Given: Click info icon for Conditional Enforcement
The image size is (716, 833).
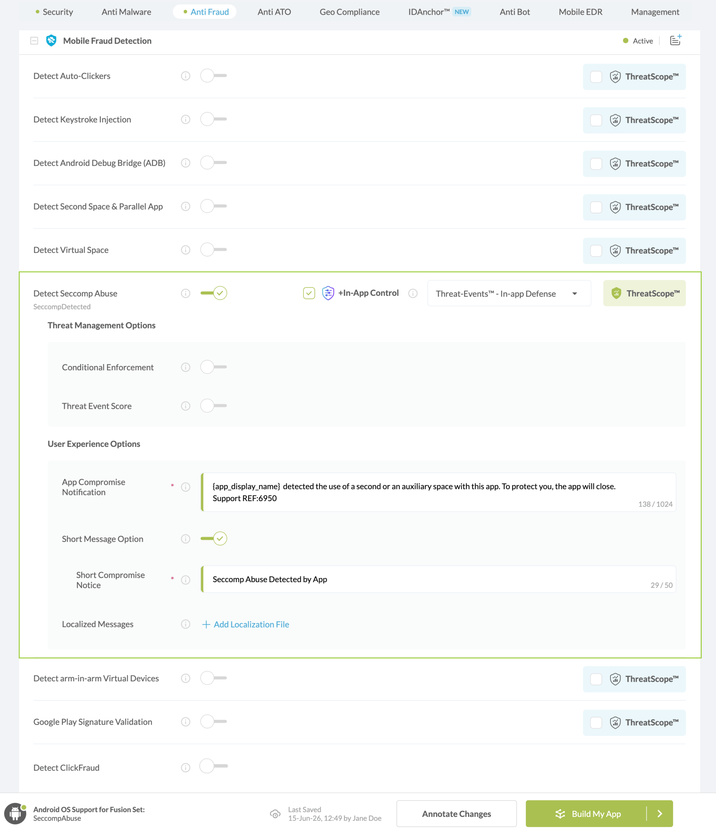Looking at the screenshot, I should 185,367.
